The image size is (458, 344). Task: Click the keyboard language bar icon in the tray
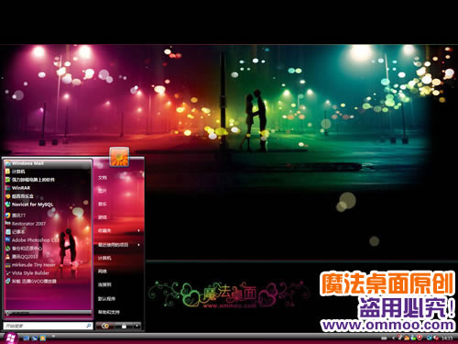tap(384, 338)
